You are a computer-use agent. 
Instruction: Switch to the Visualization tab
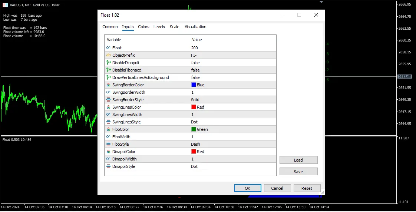coord(195,27)
